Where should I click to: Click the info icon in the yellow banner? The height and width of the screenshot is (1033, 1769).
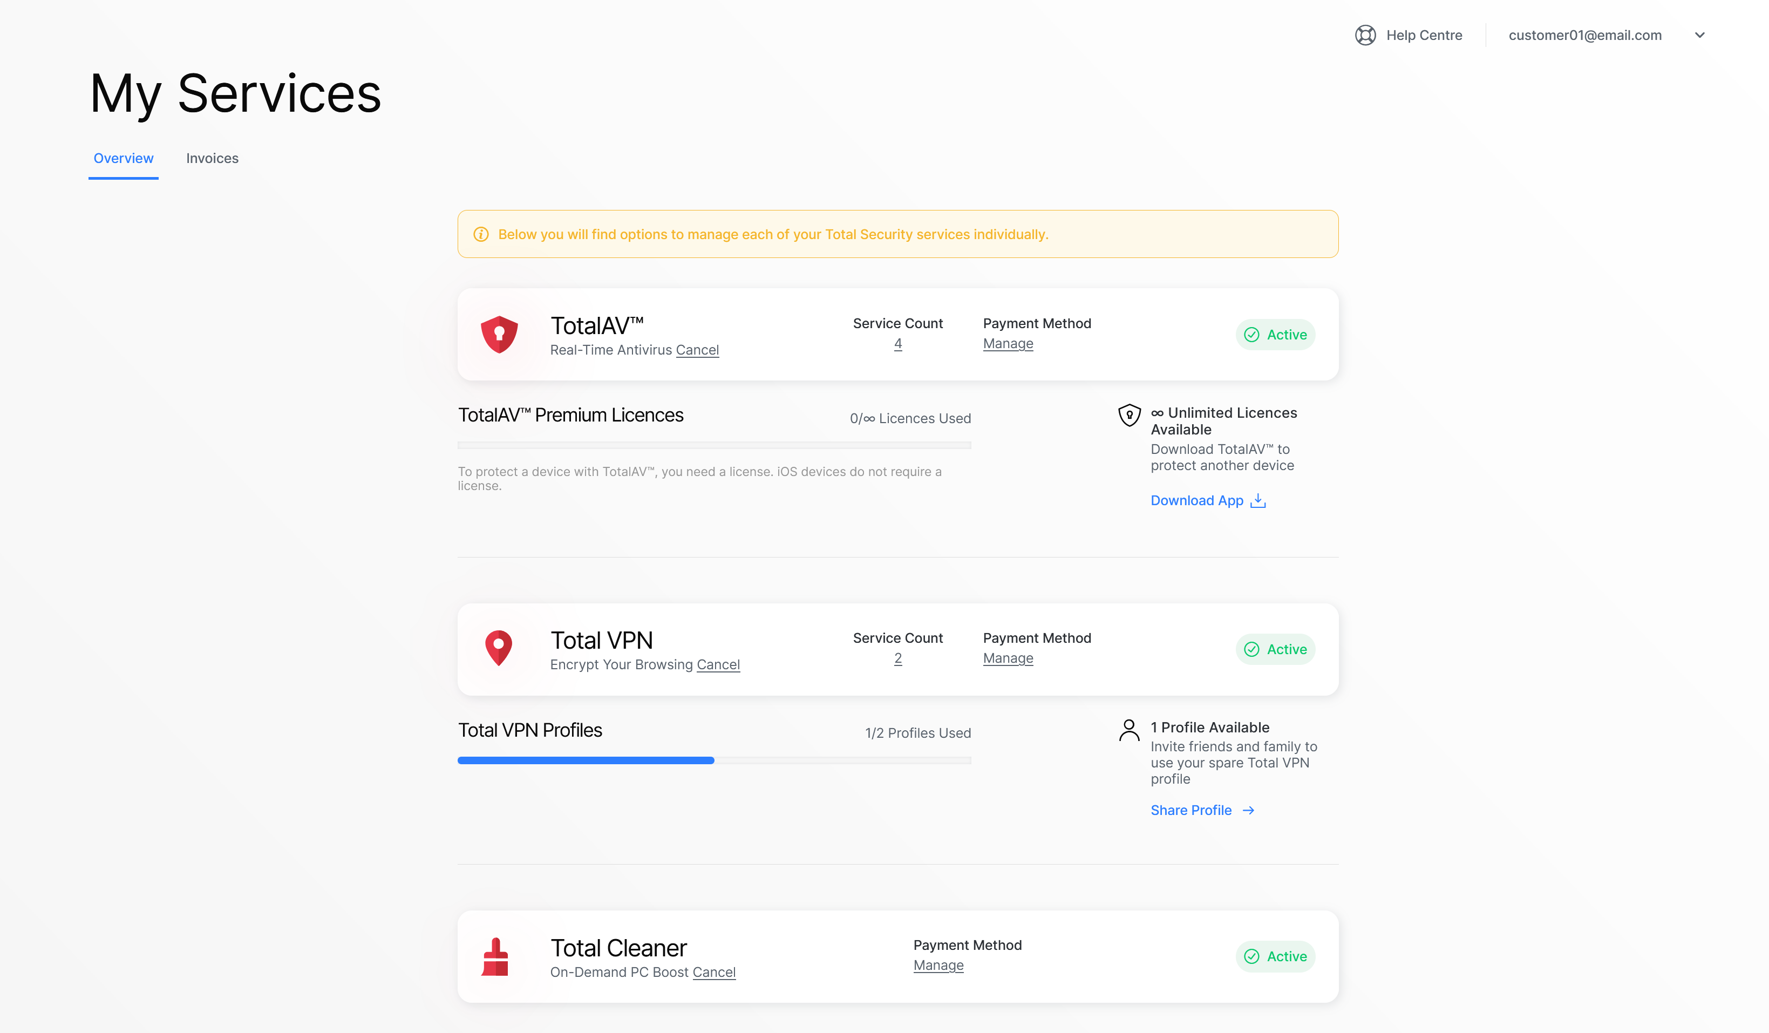pyautogui.click(x=481, y=234)
